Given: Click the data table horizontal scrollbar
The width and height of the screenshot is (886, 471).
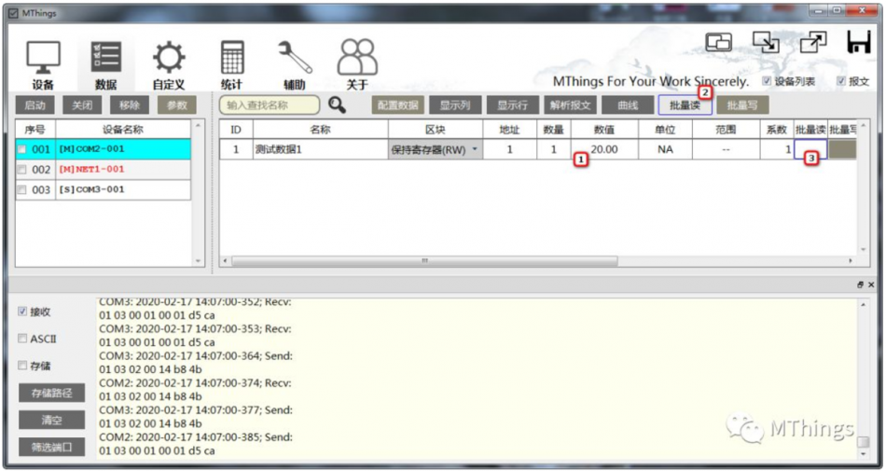Looking at the screenshot, I should pos(424,261).
